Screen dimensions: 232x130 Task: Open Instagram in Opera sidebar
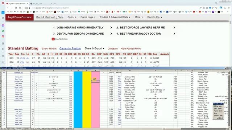click(3, 36)
